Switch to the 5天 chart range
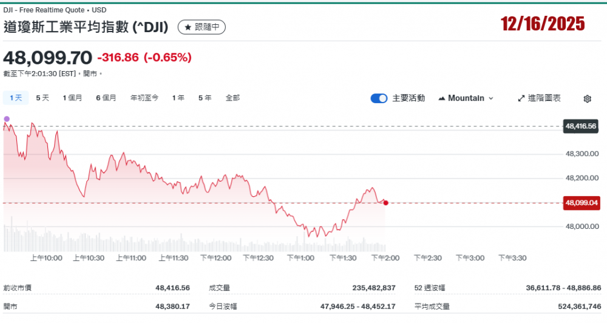Screen dimensions: 607x323 (x=42, y=98)
